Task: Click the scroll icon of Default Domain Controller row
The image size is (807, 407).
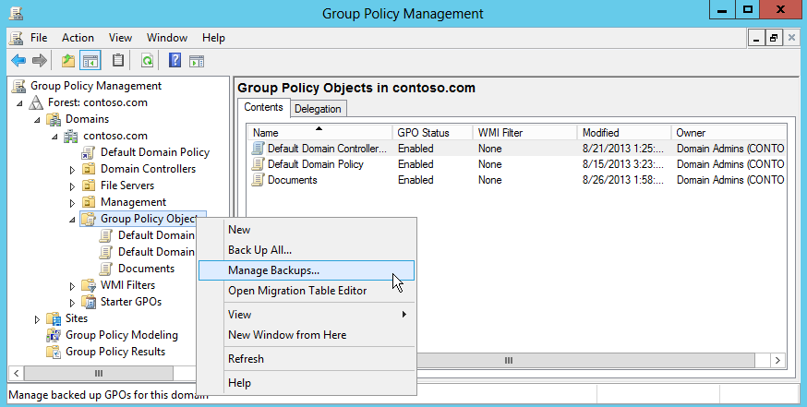Action: (x=258, y=149)
